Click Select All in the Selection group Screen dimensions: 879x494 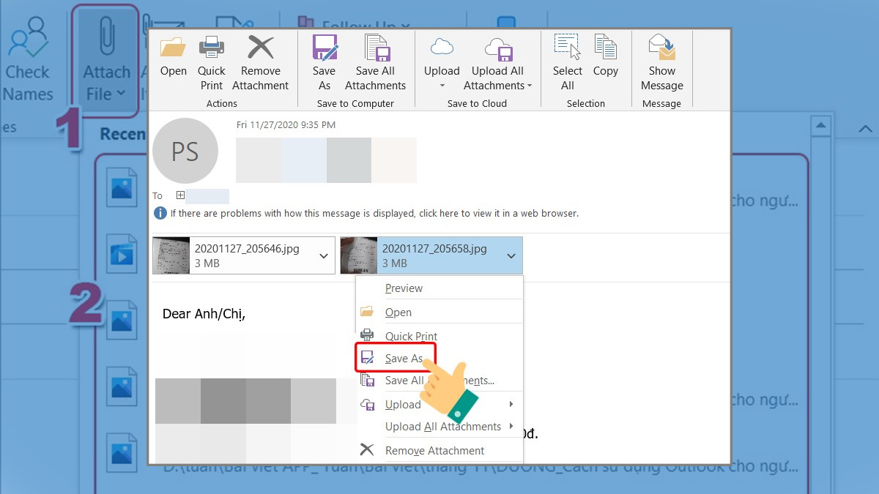568,62
